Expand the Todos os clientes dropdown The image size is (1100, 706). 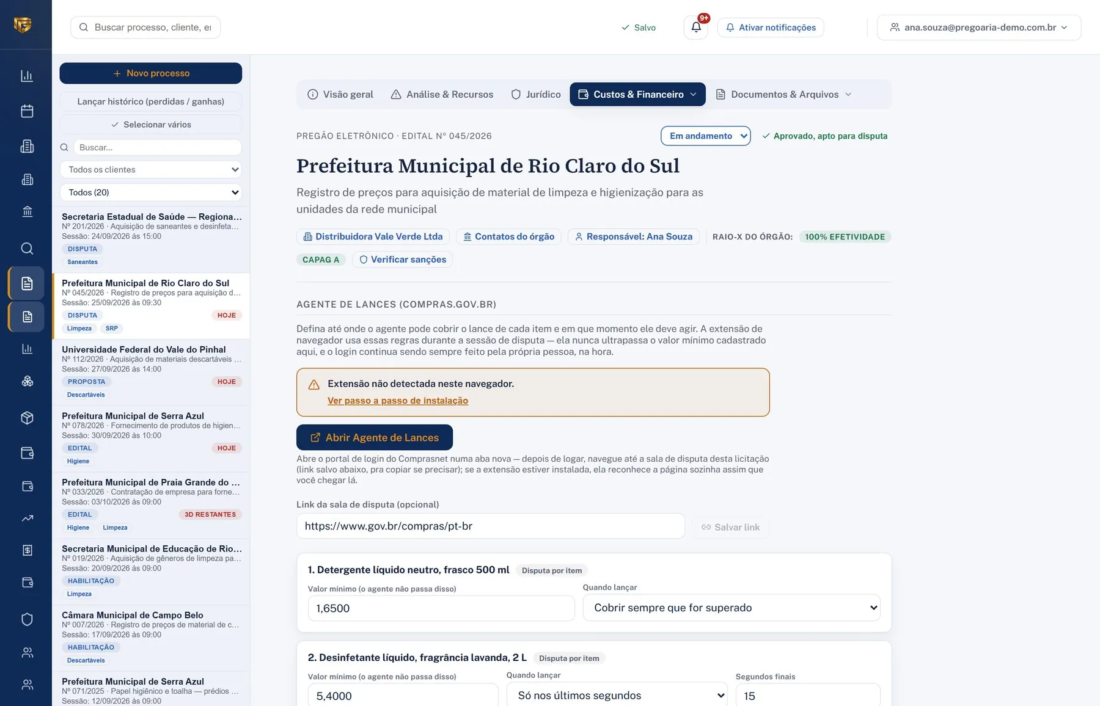(x=151, y=170)
